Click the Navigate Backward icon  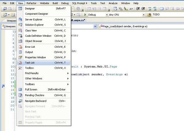click(20, 101)
